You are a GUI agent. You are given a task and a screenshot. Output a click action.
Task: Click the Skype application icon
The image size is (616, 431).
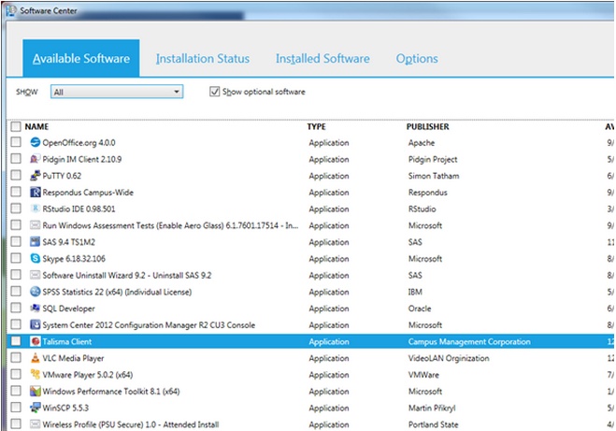point(36,258)
